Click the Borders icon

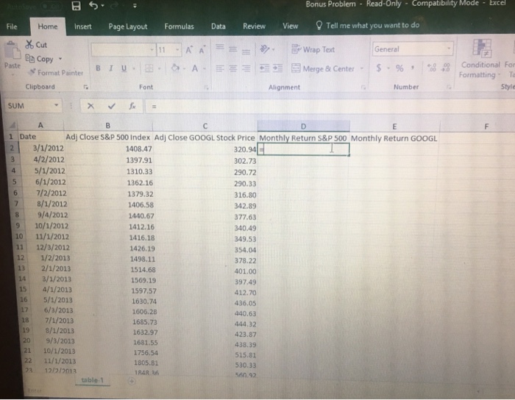point(149,68)
